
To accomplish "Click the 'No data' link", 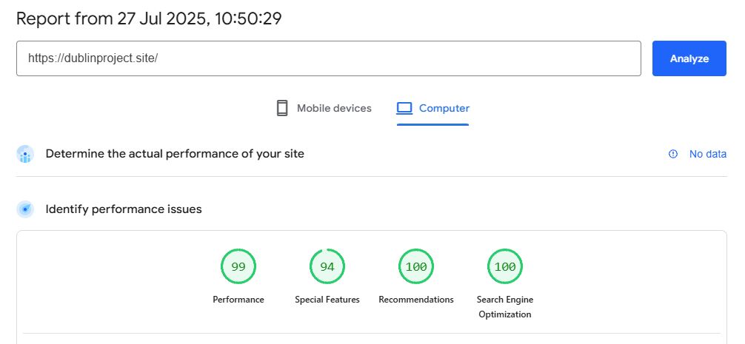I will (x=707, y=154).
